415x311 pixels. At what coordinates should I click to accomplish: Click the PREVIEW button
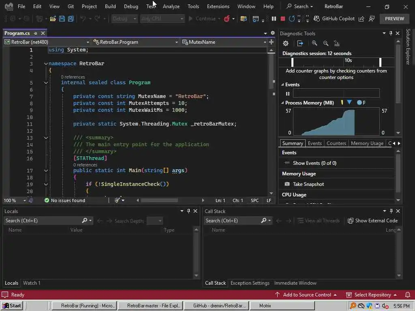pos(394,19)
